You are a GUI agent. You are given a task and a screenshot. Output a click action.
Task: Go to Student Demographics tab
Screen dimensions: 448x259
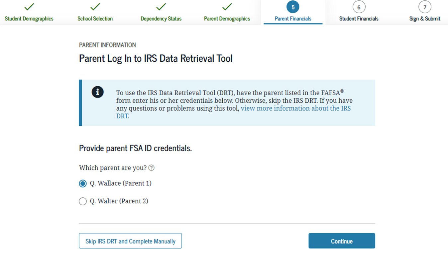[x=29, y=19]
